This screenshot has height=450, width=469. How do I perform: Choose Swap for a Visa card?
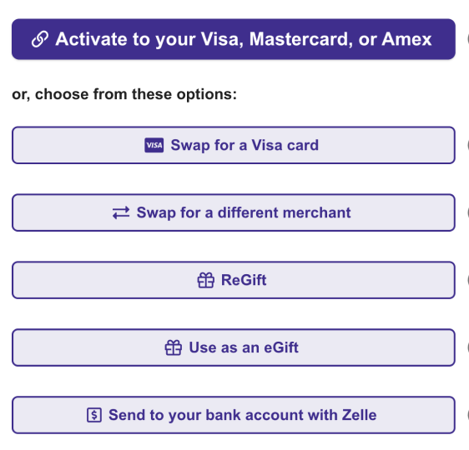coord(234,145)
